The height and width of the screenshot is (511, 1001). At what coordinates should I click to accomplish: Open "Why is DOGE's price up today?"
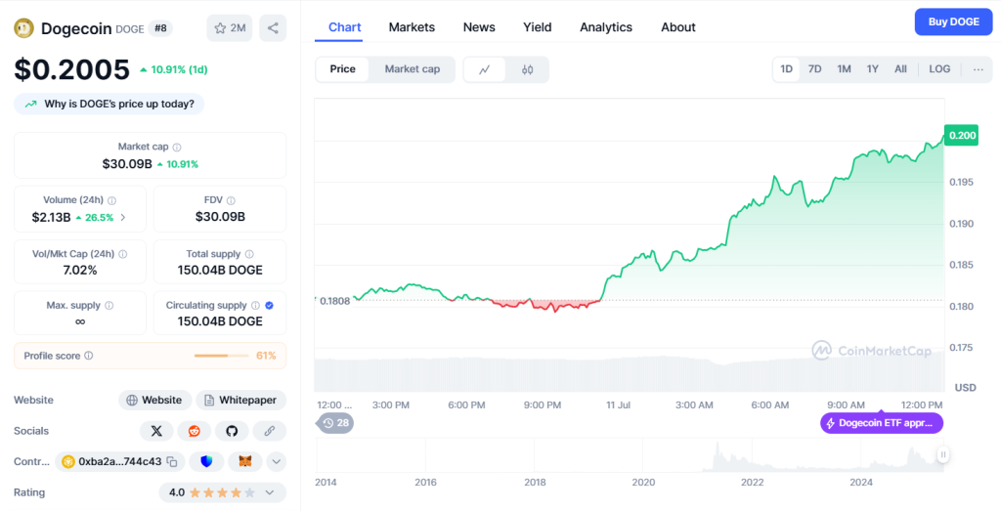[x=109, y=104]
